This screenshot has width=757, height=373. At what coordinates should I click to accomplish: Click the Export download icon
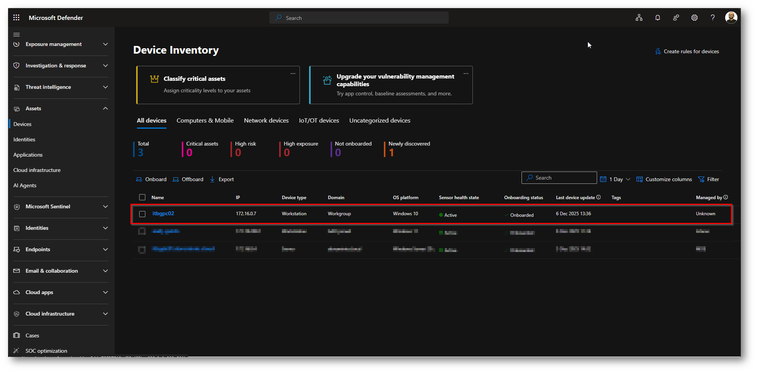coord(212,179)
